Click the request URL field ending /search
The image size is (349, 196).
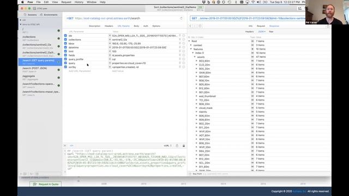point(127,19)
